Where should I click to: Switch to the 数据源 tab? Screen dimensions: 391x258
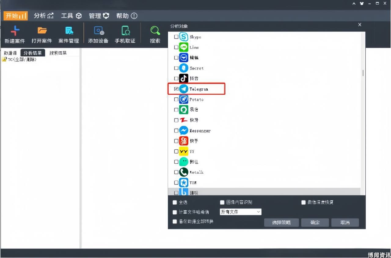(11, 53)
